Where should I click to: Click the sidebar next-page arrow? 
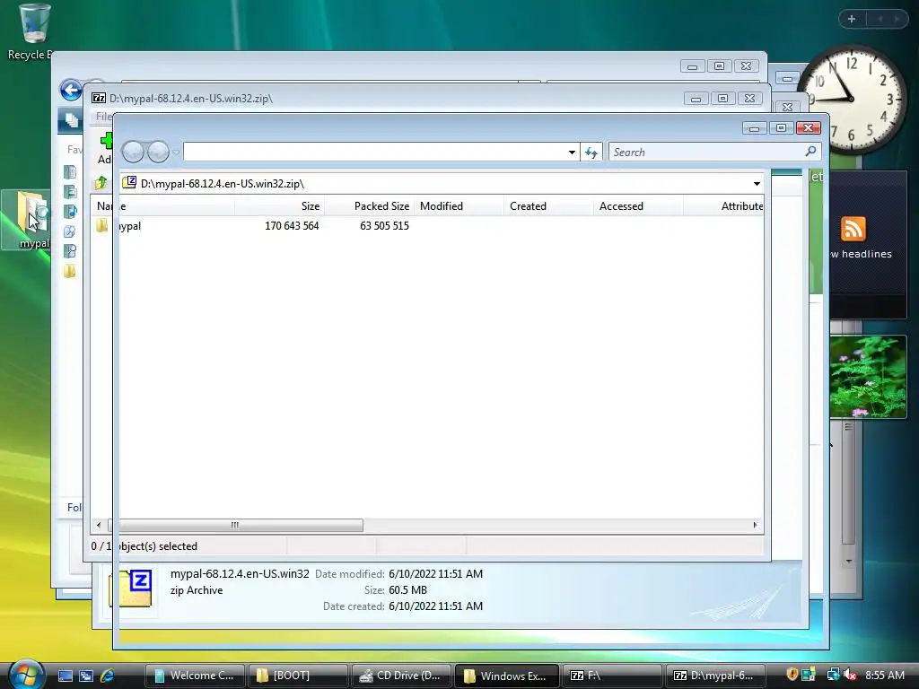(x=897, y=19)
